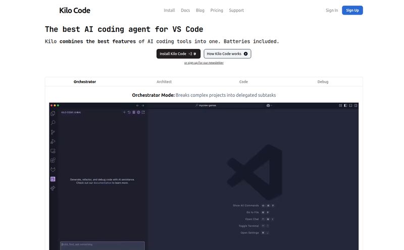Click the blue Sign Up button

(352, 10)
